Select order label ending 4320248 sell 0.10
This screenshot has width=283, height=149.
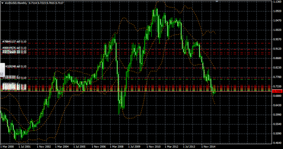tap(14, 66)
